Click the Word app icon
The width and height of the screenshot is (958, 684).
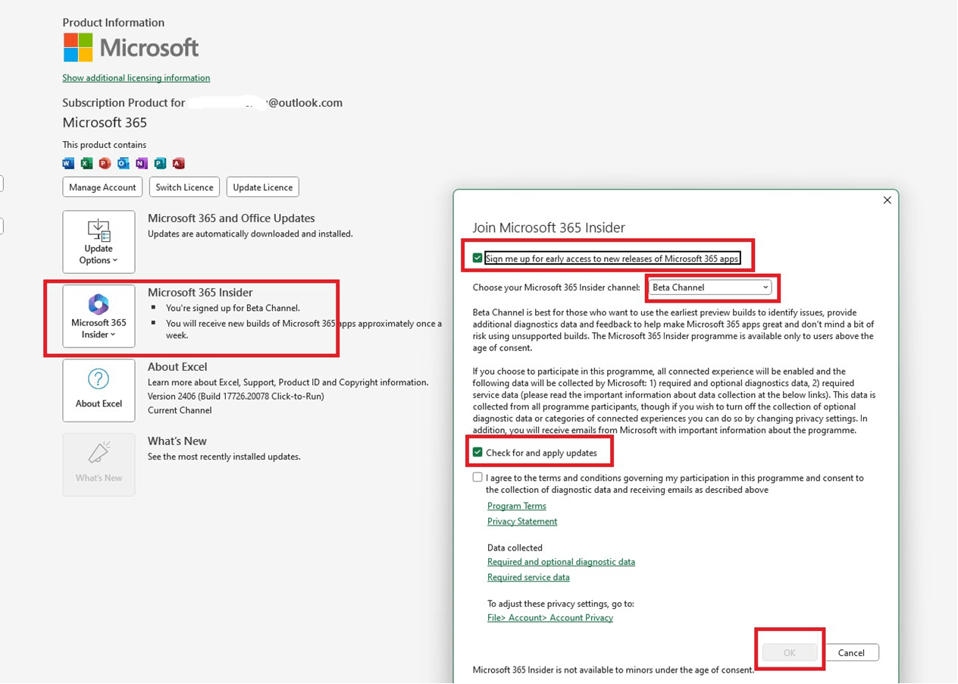[68, 163]
